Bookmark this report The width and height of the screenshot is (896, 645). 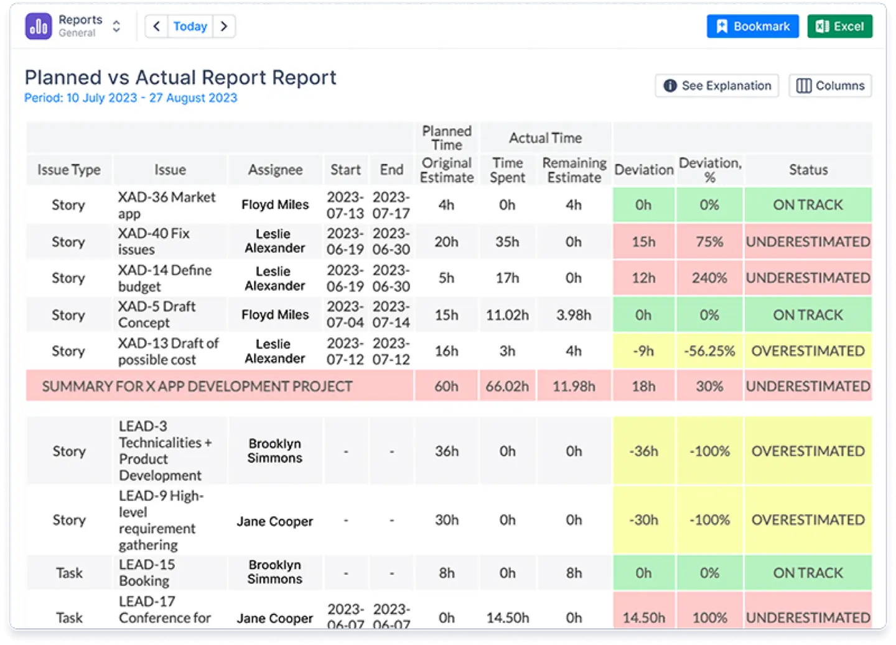click(752, 26)
